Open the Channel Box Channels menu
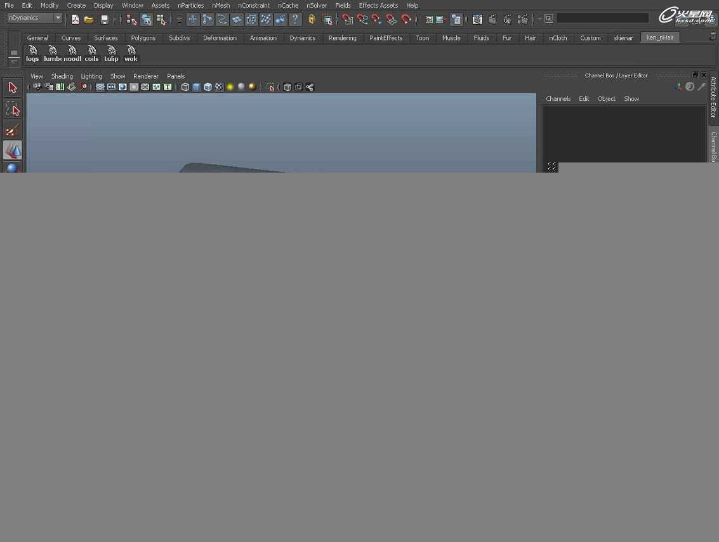 click(x=558, y=98)
